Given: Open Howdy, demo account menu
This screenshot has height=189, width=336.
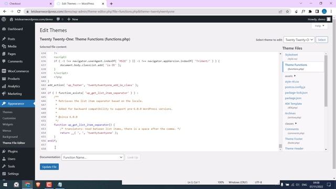Looking at the screenshot, I should click(319, 19).
